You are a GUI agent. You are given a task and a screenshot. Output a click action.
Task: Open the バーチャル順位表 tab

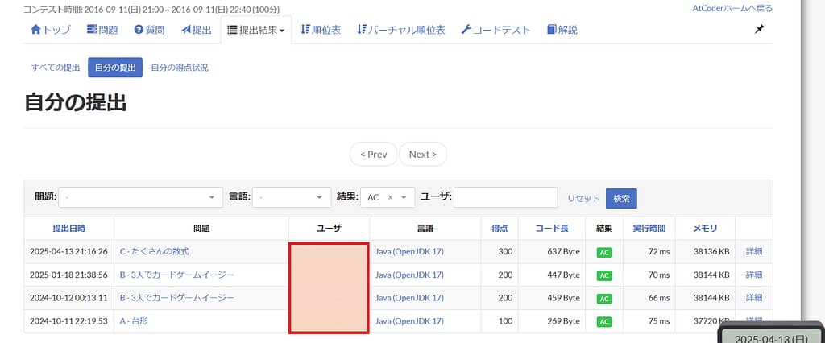coord(401,30)
